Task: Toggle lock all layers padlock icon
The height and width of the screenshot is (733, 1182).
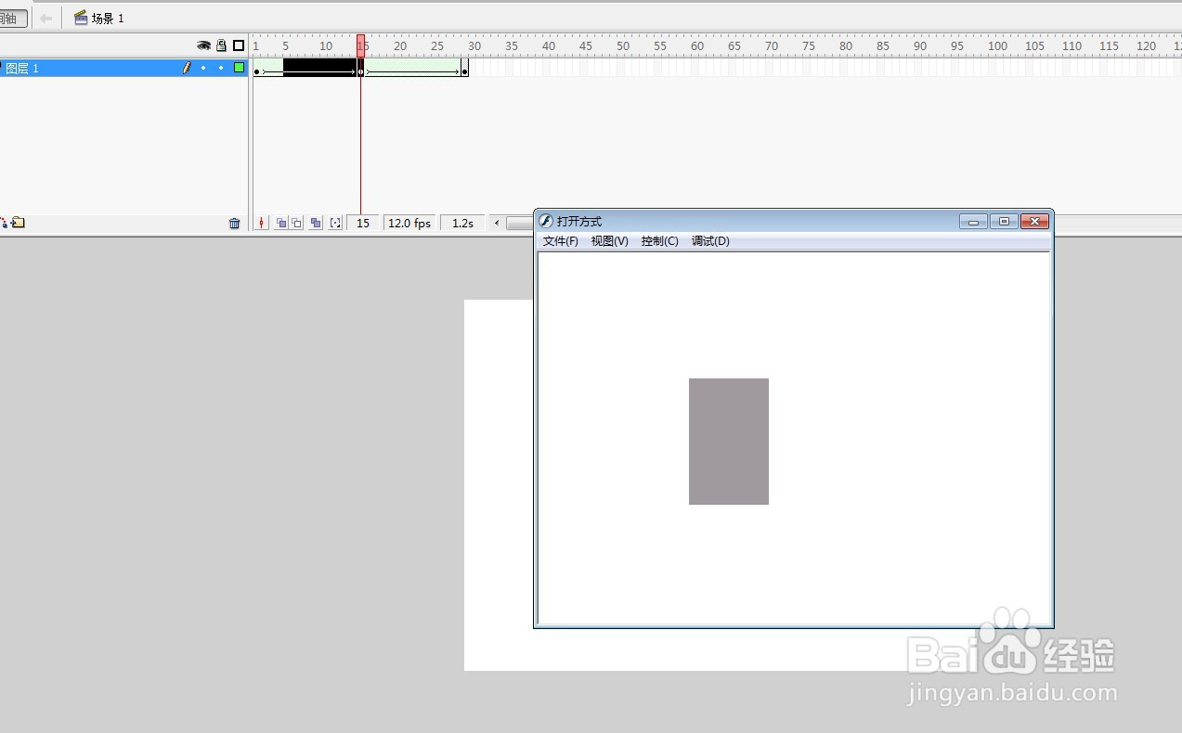Action: click(x=221, y=45)
